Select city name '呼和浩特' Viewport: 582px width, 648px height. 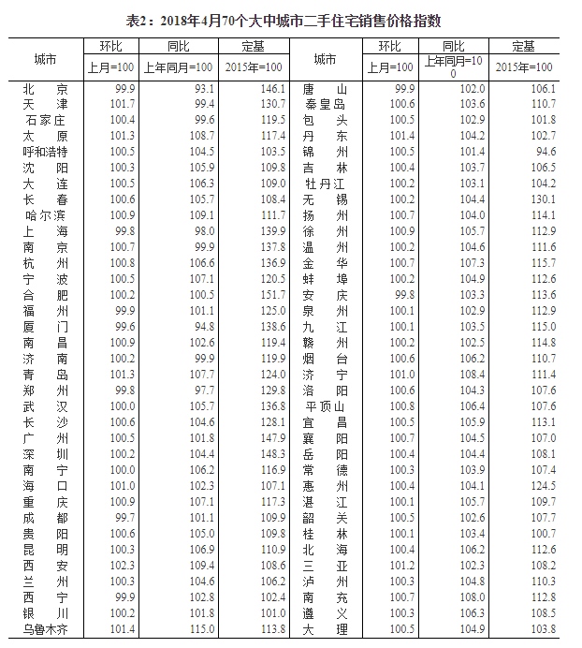point(46,152)
